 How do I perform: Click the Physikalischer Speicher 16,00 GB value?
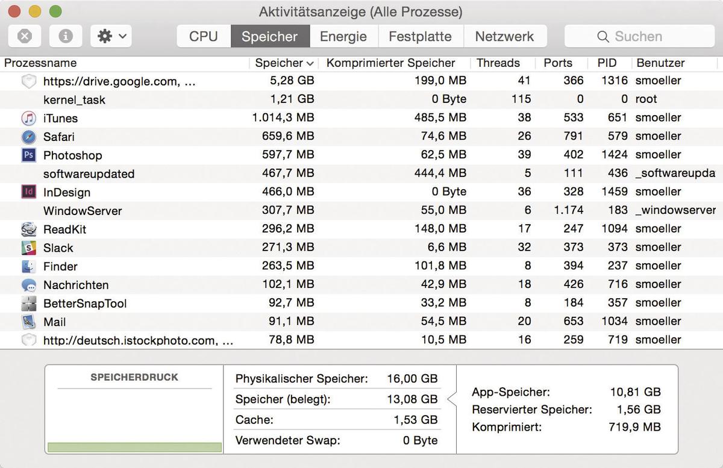(412, 379)
